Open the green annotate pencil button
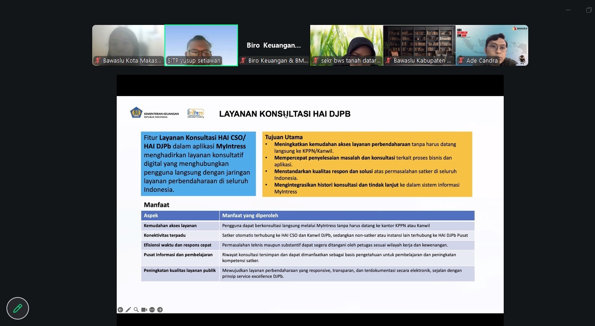This screenshot has width=595, height=326. [x=18, y=309]
